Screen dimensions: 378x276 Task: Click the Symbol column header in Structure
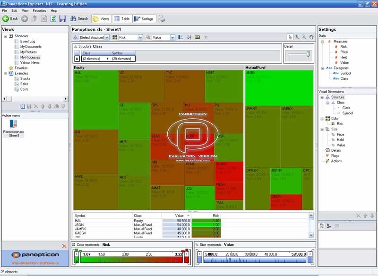point(123,53)
